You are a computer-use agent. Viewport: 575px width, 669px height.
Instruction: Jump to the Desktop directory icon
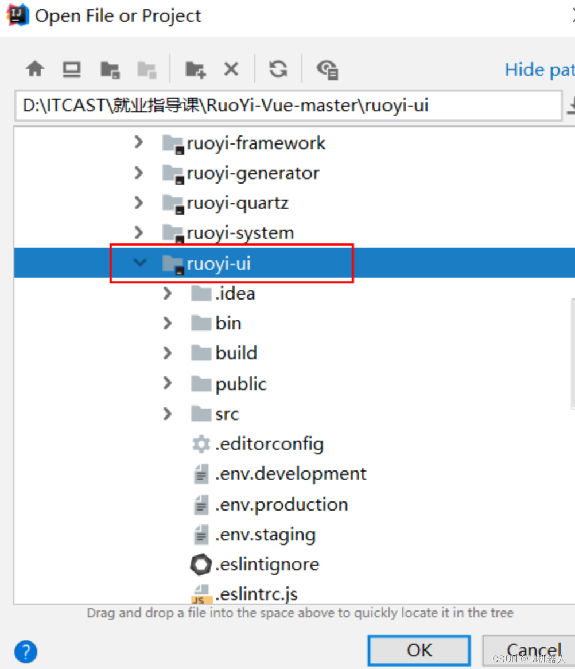pyautogui.click(x=72, y=69)
